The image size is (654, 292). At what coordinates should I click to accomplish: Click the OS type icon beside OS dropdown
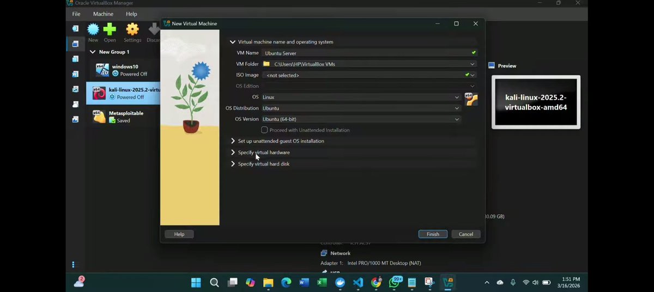click(471, 99)
